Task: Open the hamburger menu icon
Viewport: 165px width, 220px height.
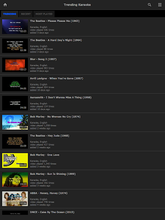Action: tap(160, 5)
